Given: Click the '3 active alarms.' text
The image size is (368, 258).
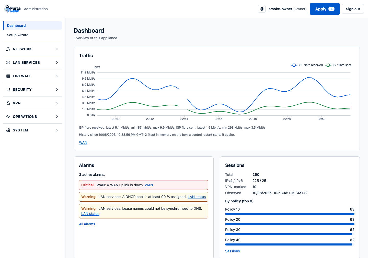Looking at the screenshot, I should coord(92,175).
